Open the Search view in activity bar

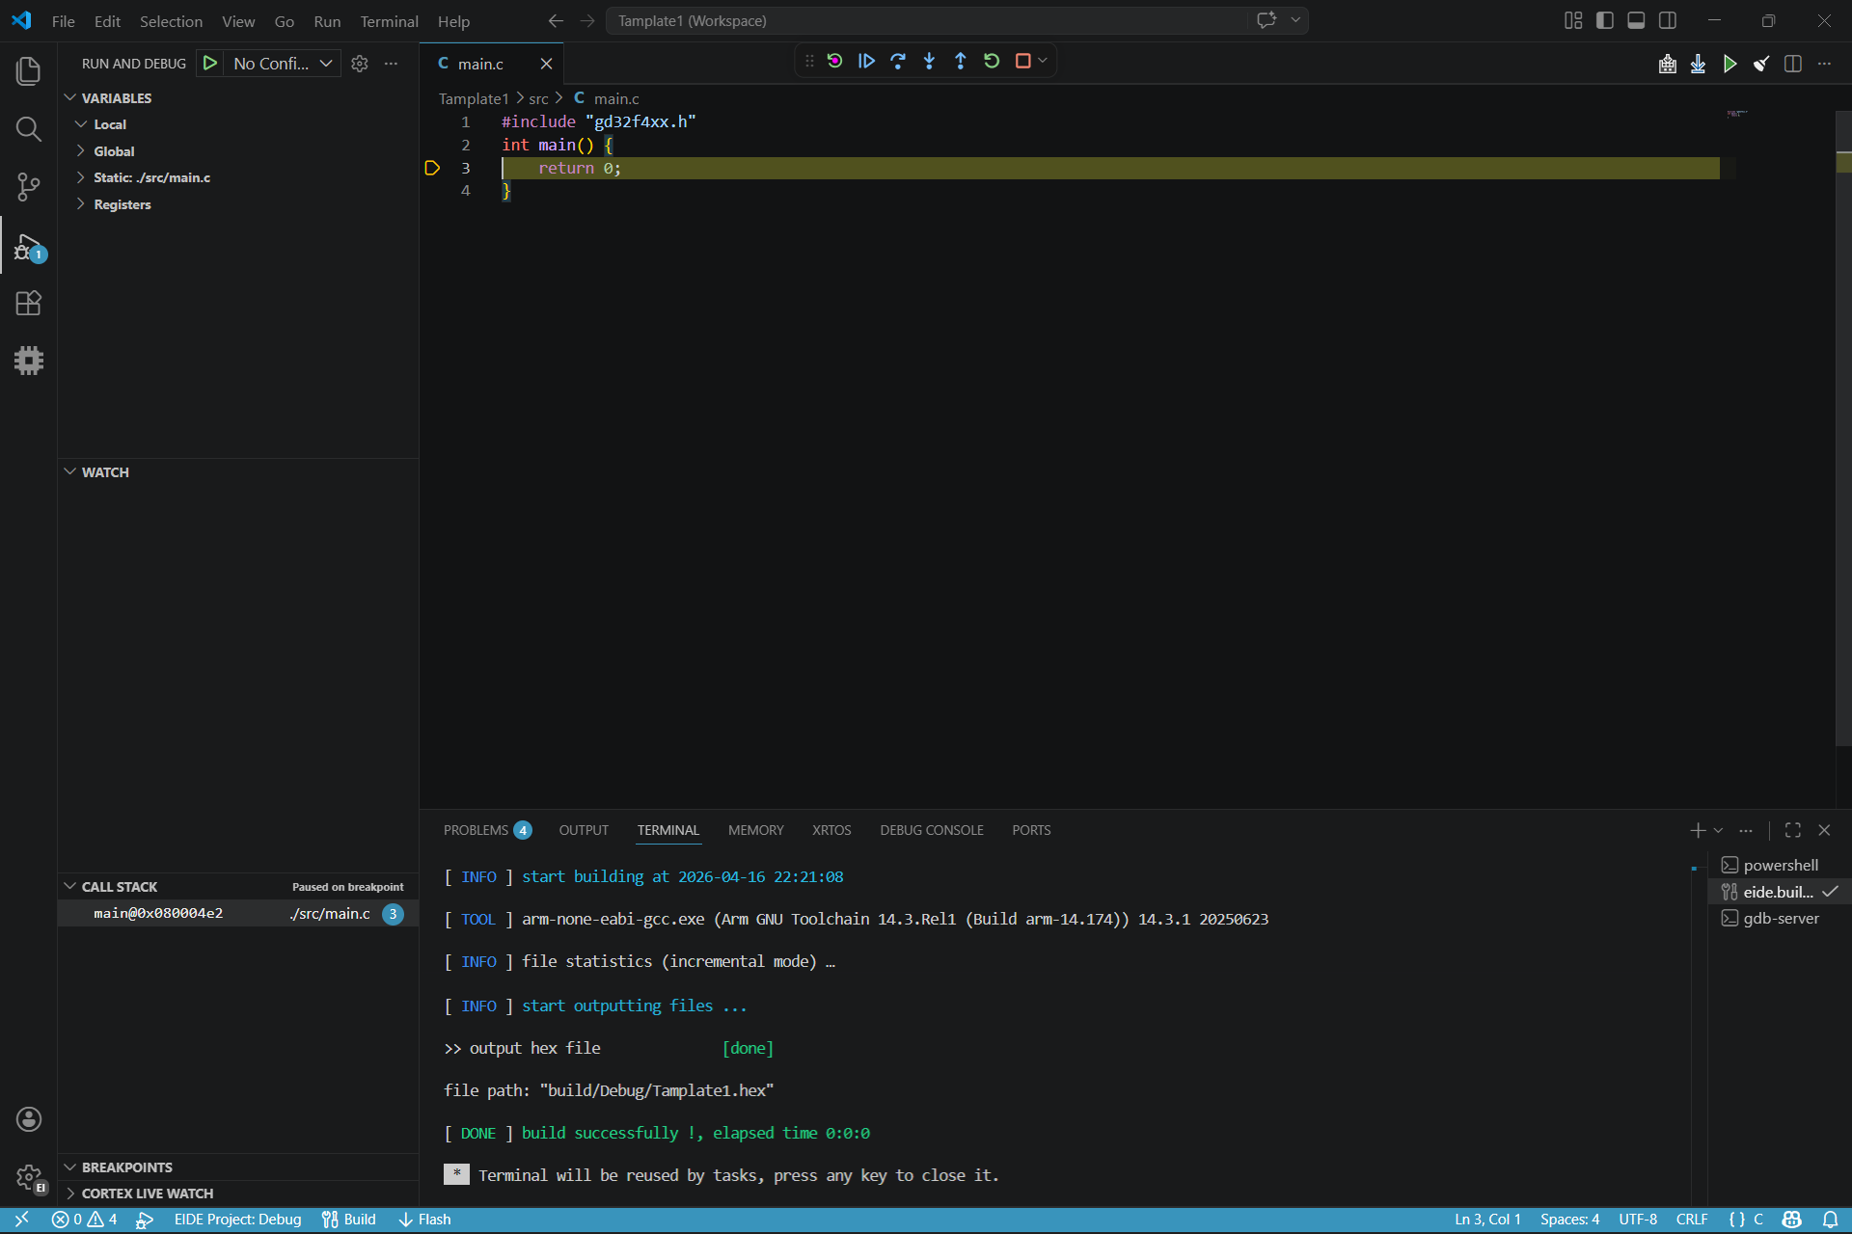tap(29, 129)
